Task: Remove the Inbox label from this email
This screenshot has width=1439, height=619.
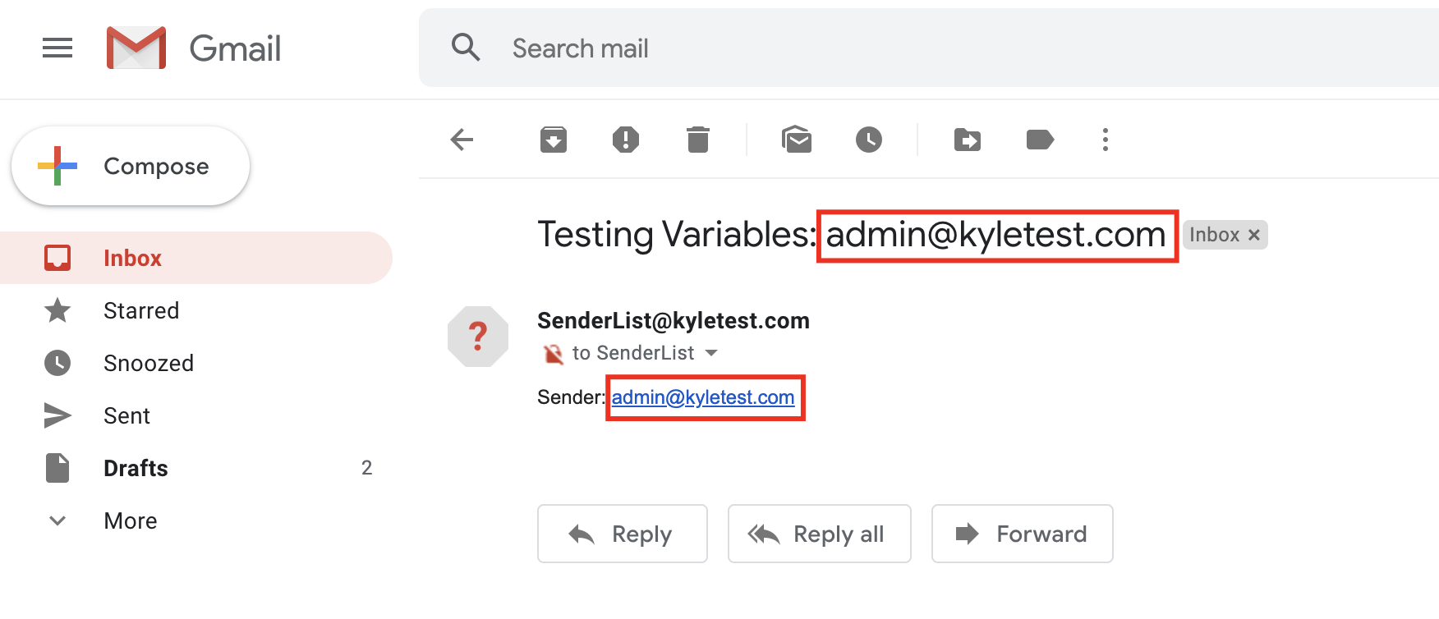Action: point(1254,235)
